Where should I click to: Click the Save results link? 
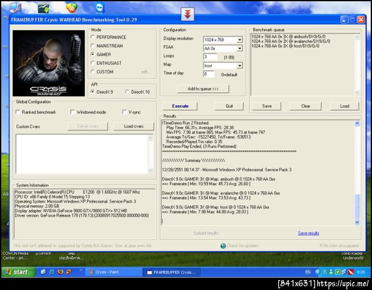(308, 233)
